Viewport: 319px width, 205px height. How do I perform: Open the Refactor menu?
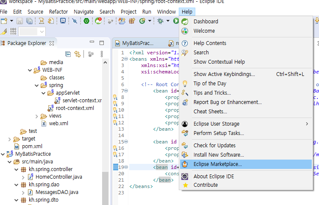[58, 12]
